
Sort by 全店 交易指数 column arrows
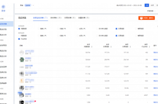(111, 47)
